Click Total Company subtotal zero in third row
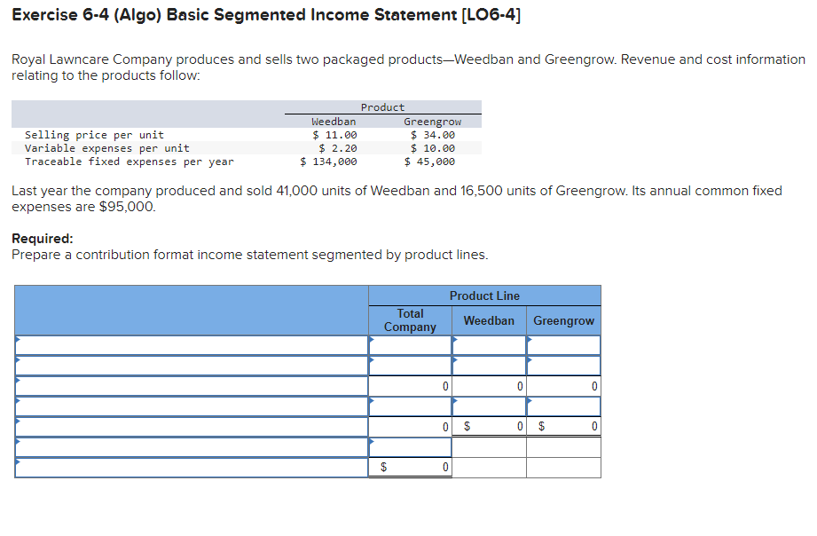Image resolution: width=817 pixels, height=536 pixels. coord(410,386)
